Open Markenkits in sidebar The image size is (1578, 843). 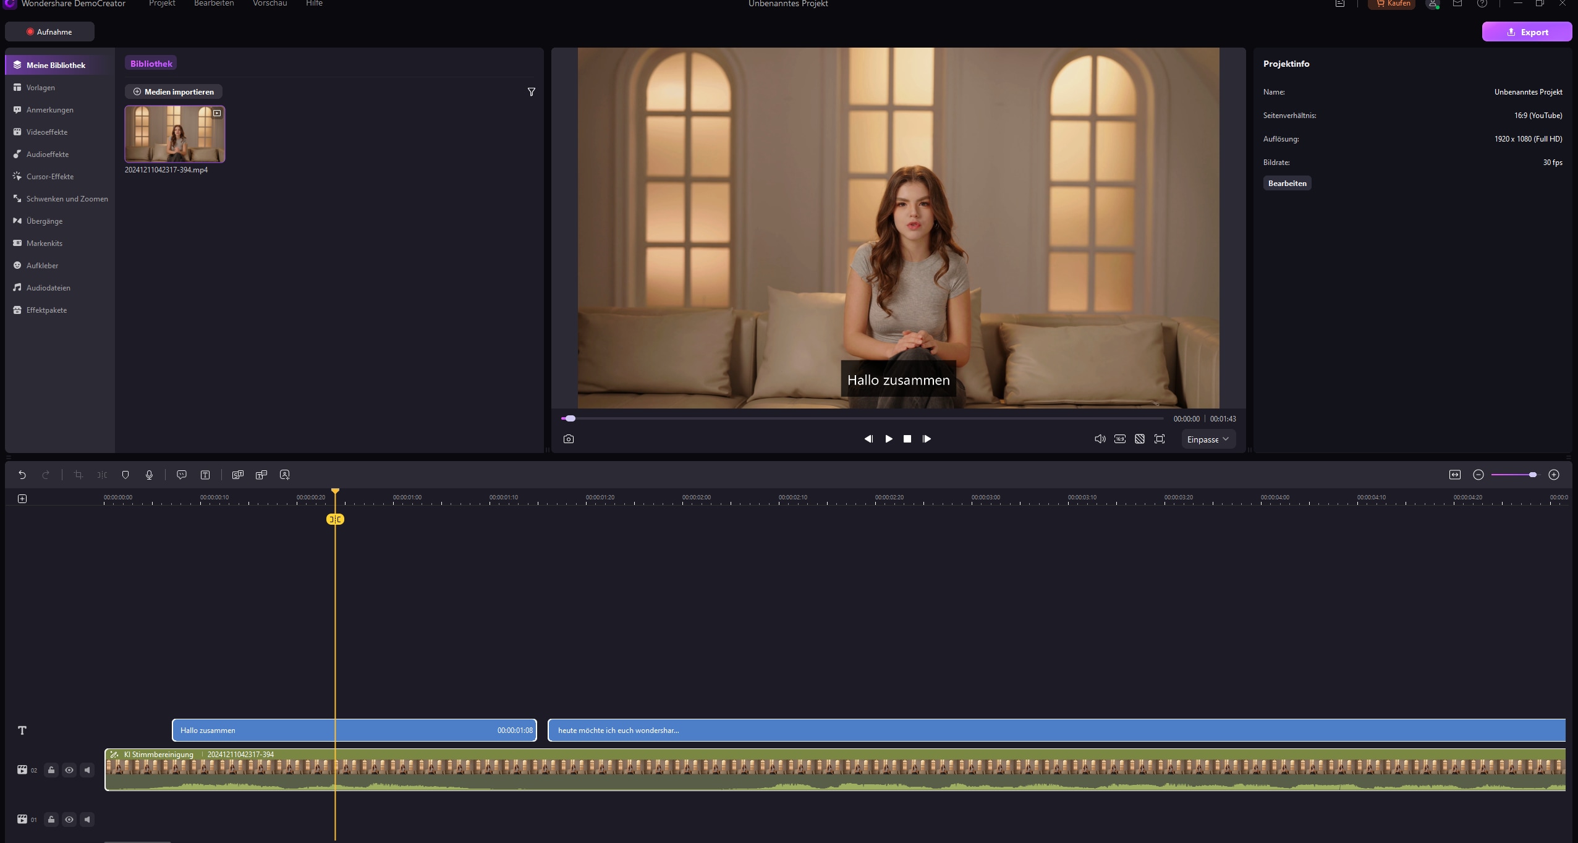click(60, 243)
